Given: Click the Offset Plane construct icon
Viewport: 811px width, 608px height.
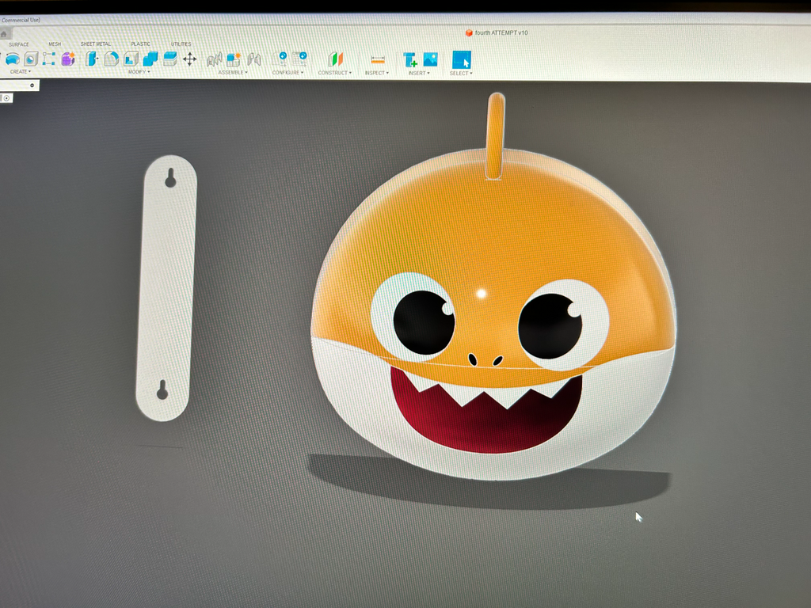Looking at the screenshot, I should [335, 59].
